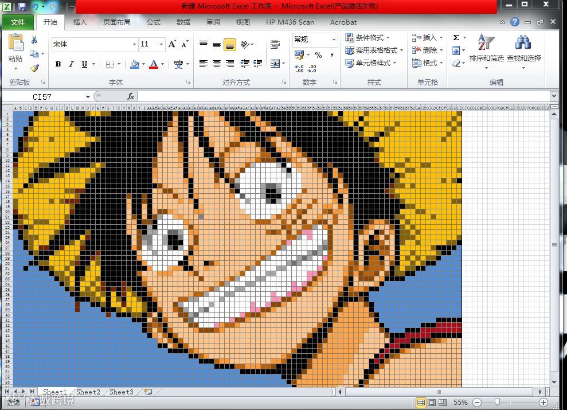The width and height of the screenshot is (567, 410).
Task: Click Merge and Center icon
Action: click(x=275, y=64)
